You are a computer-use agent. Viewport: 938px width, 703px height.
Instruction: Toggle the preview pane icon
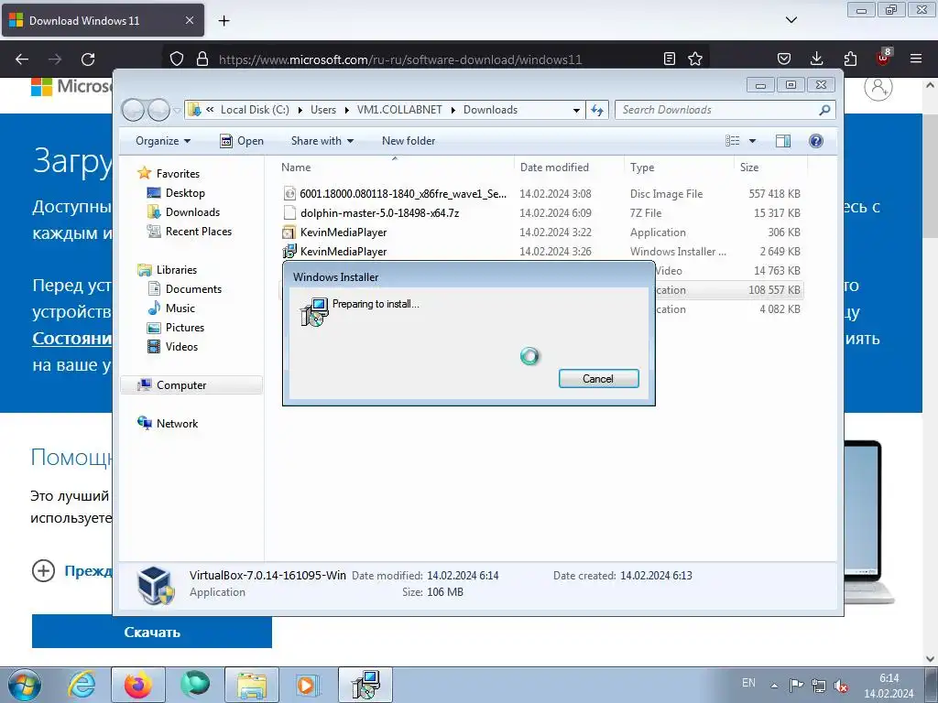783,141
